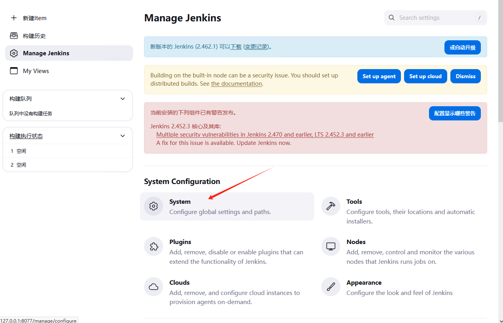Viewport: 503px width, 323px height.
Task: Click the Plugins puzzle piece icon
Action: point(154,246)
